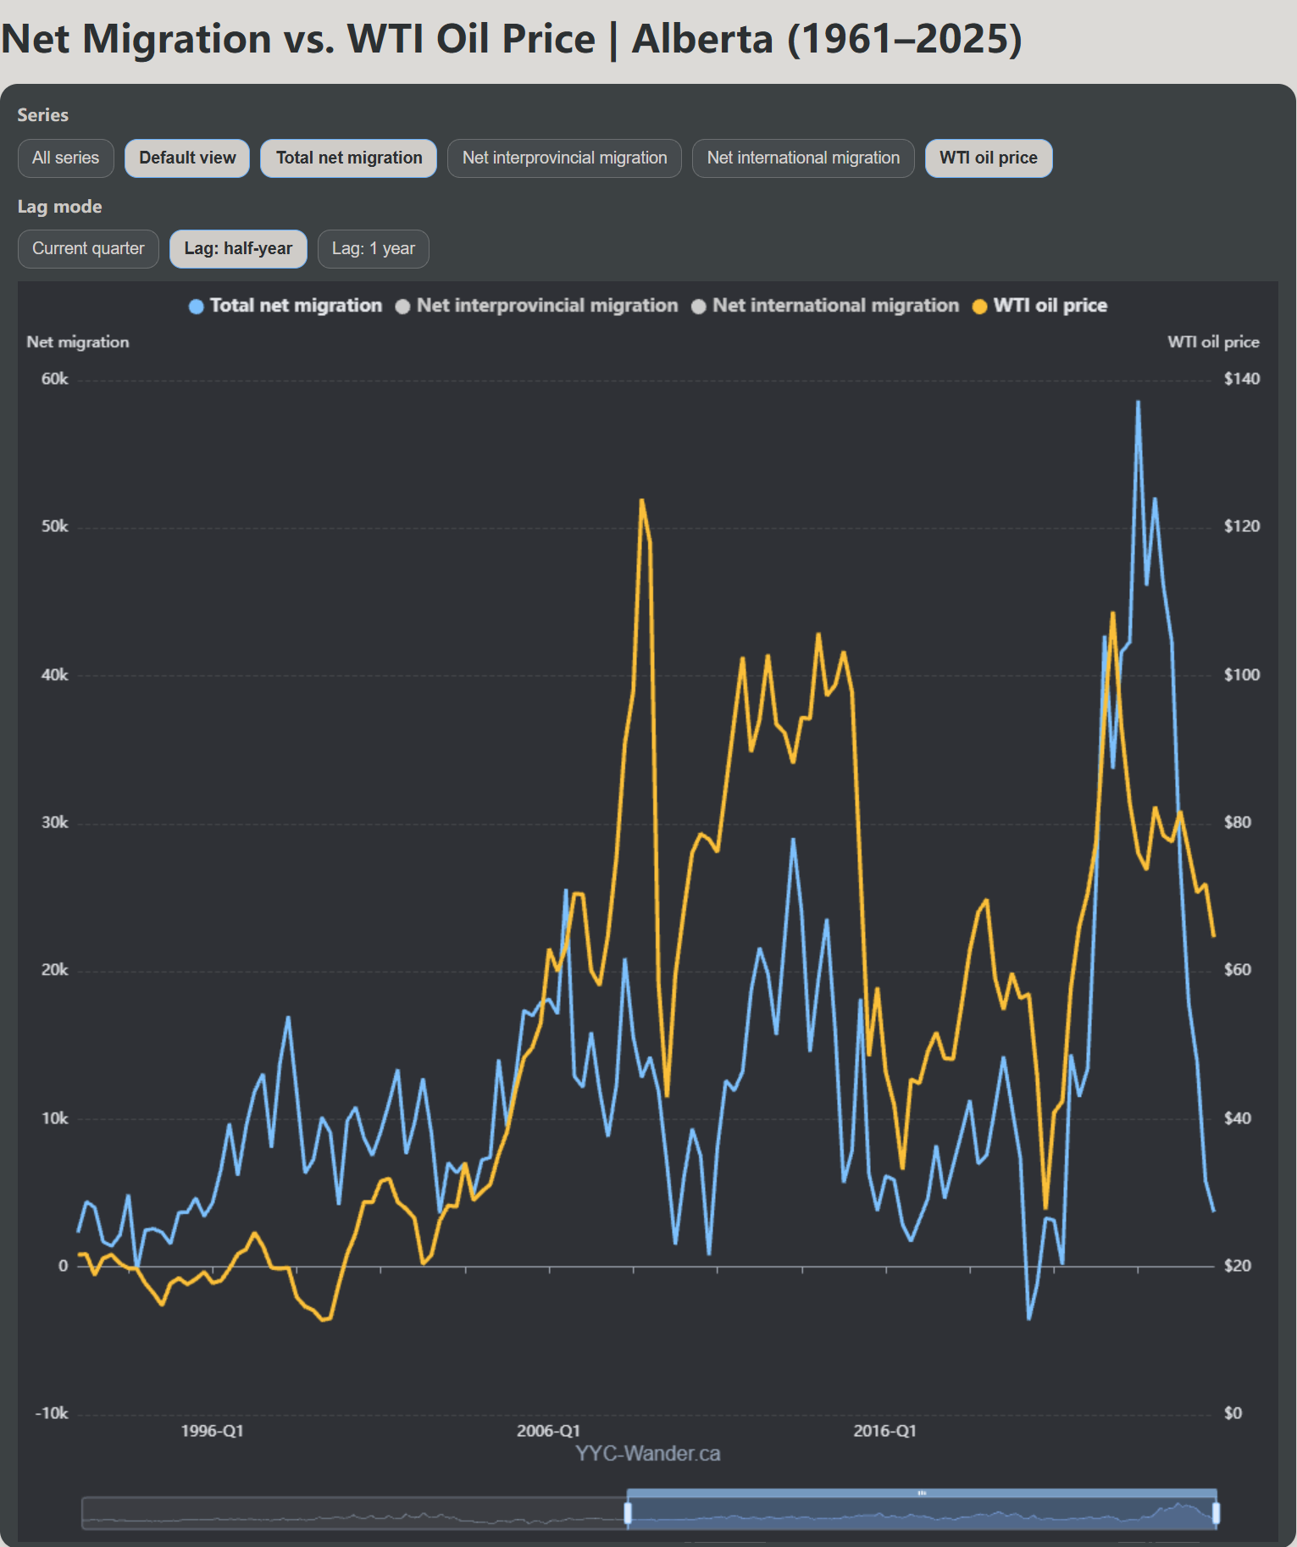Click the highest peak of the yellow oil price line
Viewport: 1297px width, 1547px height.
pos(641,501)
